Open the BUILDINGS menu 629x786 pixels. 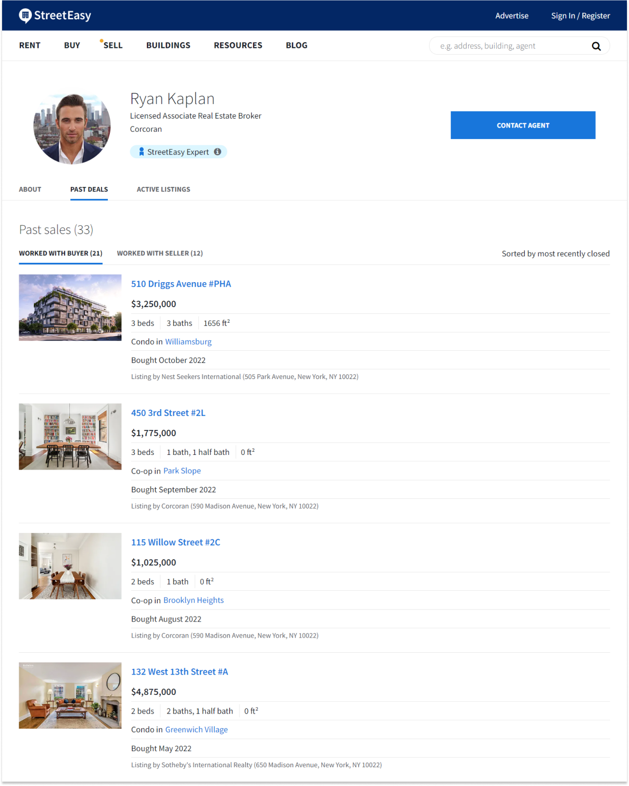click(168, 45)
